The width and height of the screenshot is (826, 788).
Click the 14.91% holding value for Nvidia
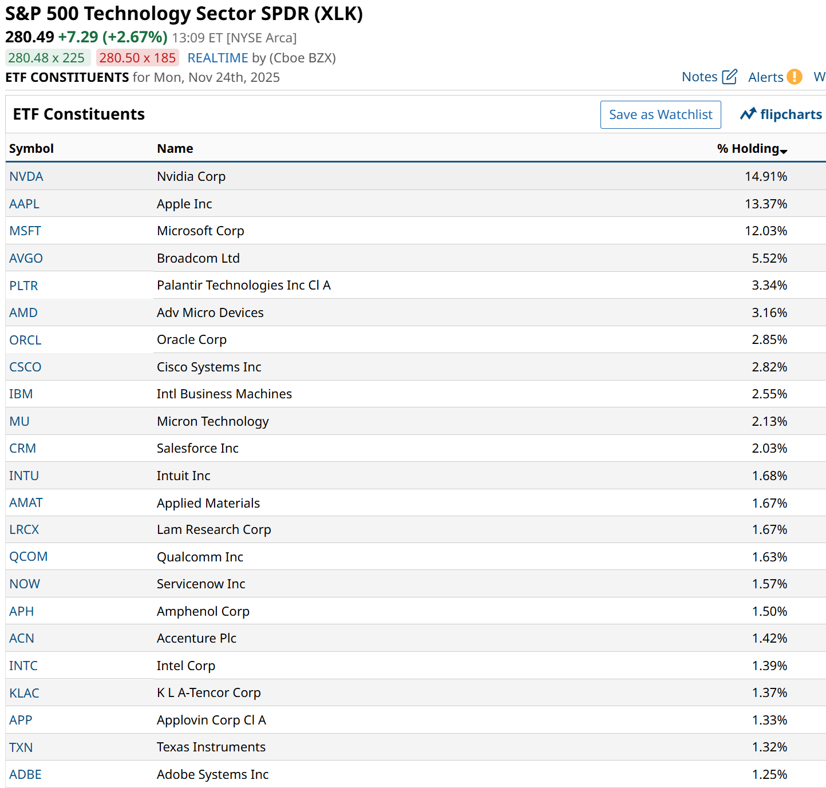[x=766, y=176]
